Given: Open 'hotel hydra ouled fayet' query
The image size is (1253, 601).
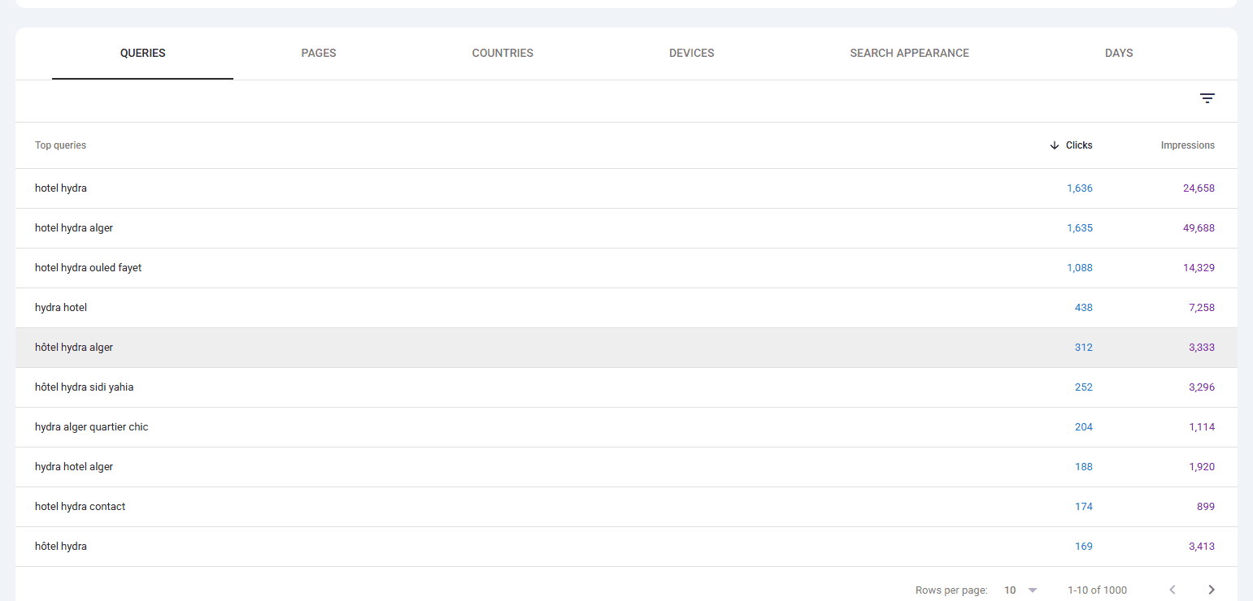Looking at the screenshot, I should point(626,268).
